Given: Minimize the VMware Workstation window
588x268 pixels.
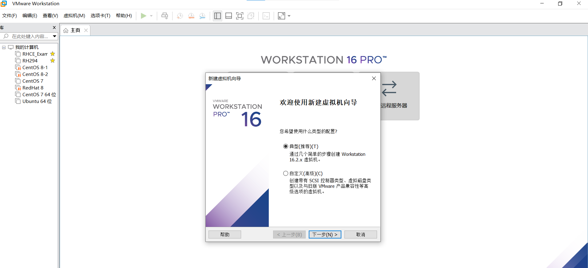Looking at the screenshot, I should click(x=542, y=4).
